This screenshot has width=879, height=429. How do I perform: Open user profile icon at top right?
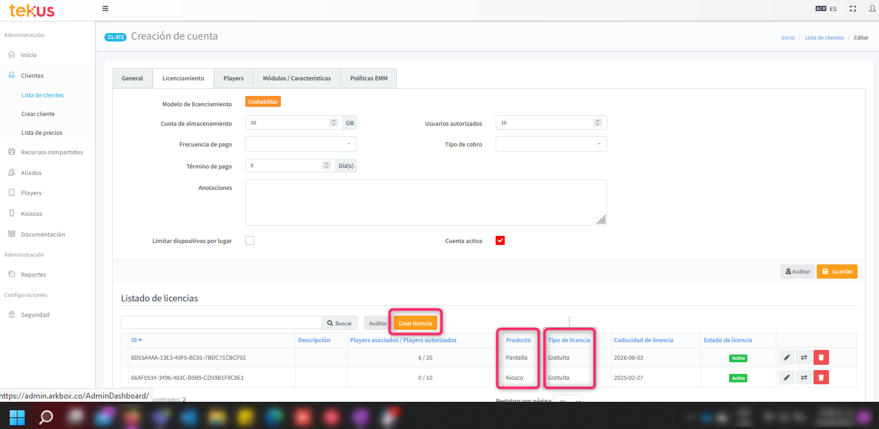pos(871,9)
